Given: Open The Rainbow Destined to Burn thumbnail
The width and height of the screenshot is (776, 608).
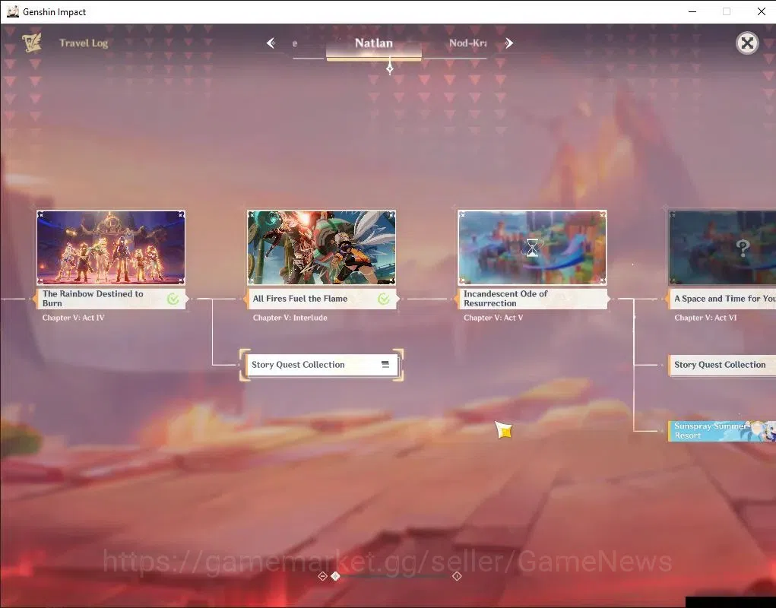Looking at the screenshot, I should [111, 247].
